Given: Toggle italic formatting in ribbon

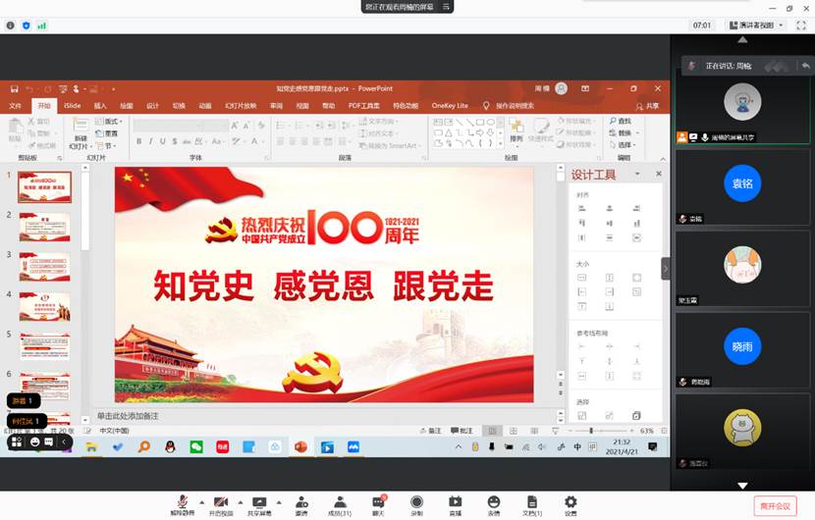Looking at the screenshot, I should coord(151,141).
